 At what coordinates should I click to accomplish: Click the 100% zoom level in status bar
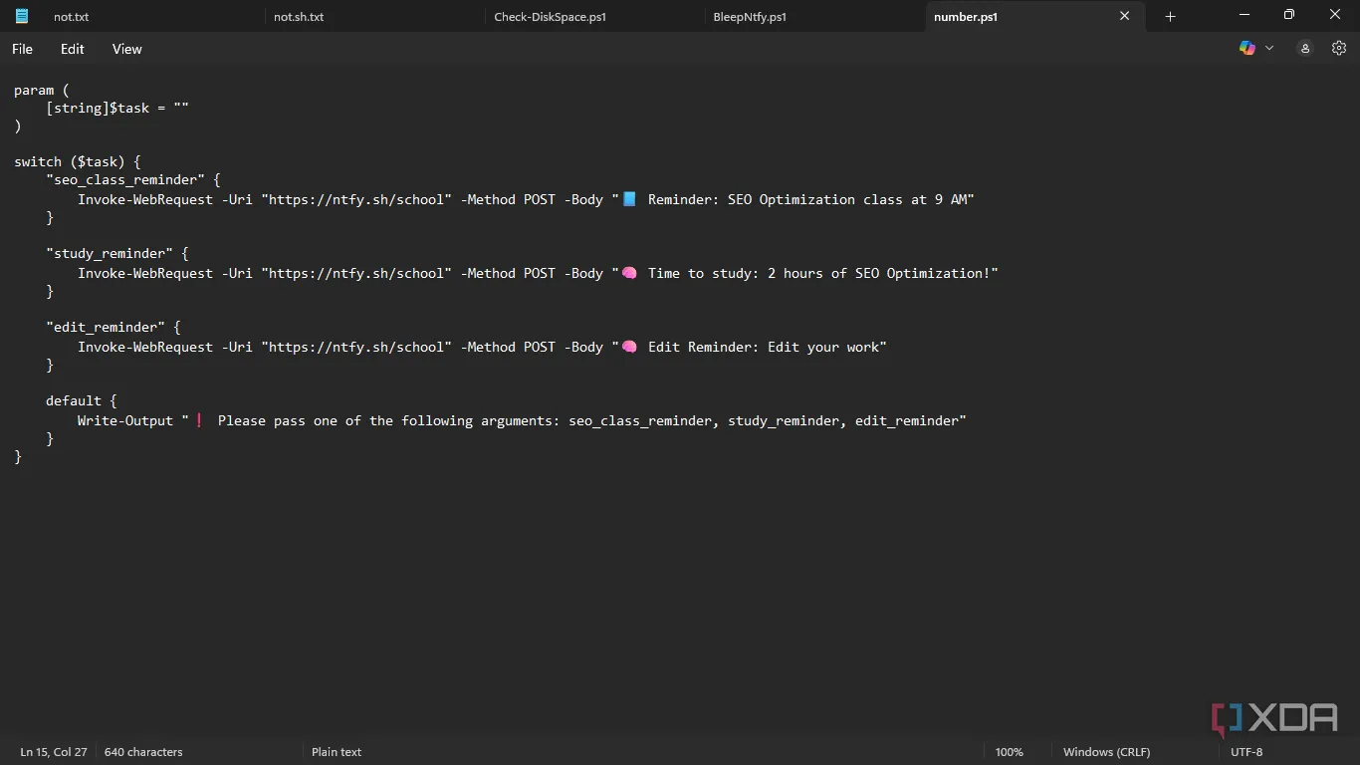pyautogui.click(x=1009, y=752)
